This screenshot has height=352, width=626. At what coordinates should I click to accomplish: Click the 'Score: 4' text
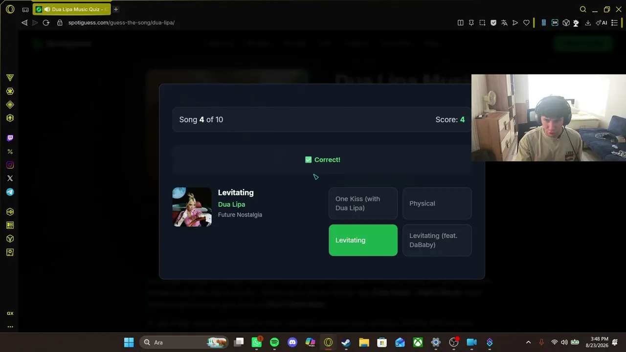tap(450, 120)
